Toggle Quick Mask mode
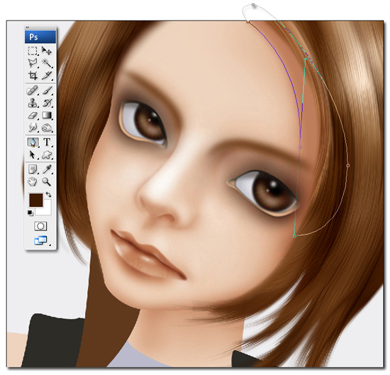Viewport: 390px width, 375px height. (40, 226)
